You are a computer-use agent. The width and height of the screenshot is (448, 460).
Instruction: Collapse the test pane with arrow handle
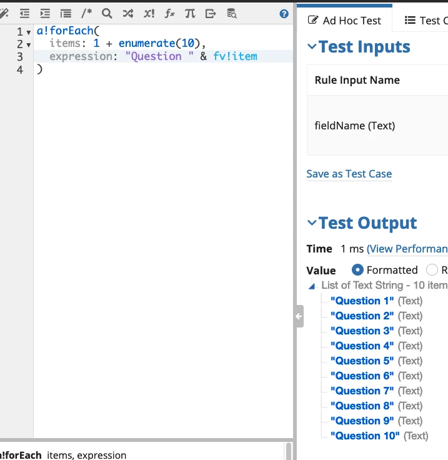(x=299, y=316)
